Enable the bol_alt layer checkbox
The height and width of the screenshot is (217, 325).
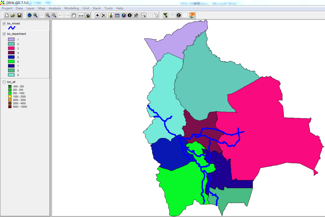pos(4,82)
